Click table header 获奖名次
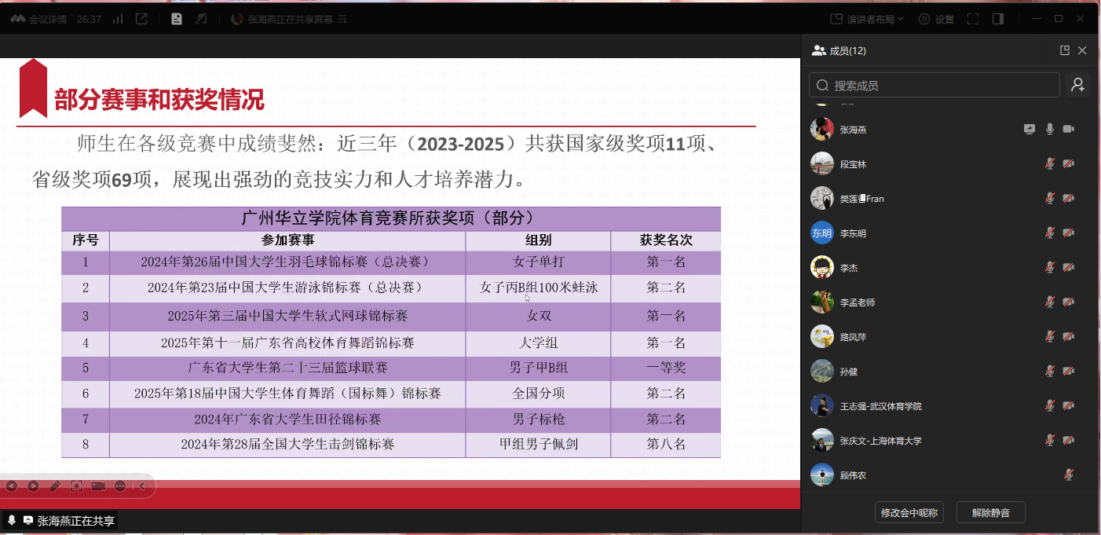This screenshot has width=1101, height=535. [x=666, y=240]
